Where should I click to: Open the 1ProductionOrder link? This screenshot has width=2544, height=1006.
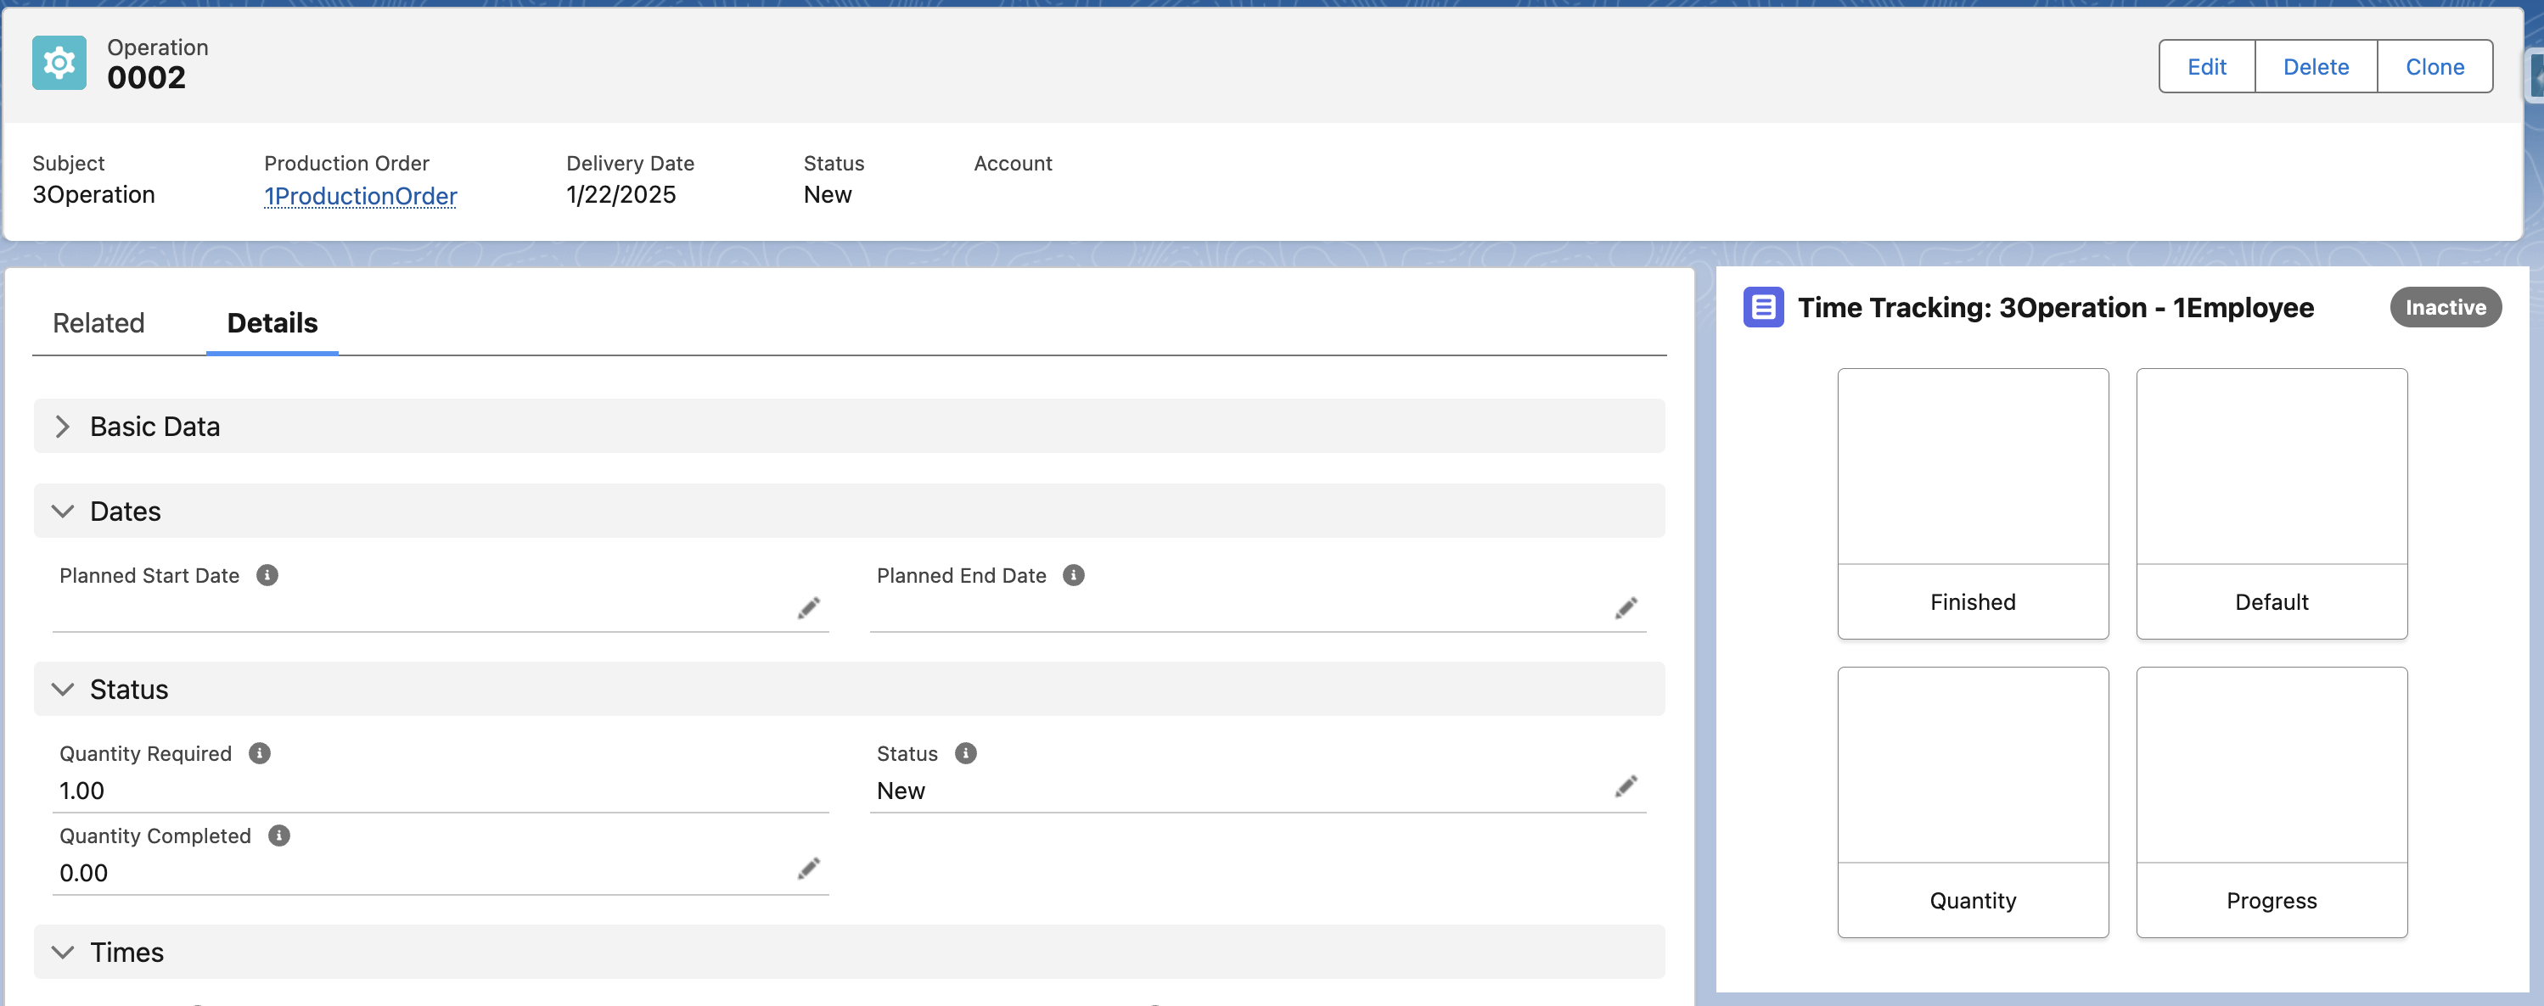pos(359,197)
